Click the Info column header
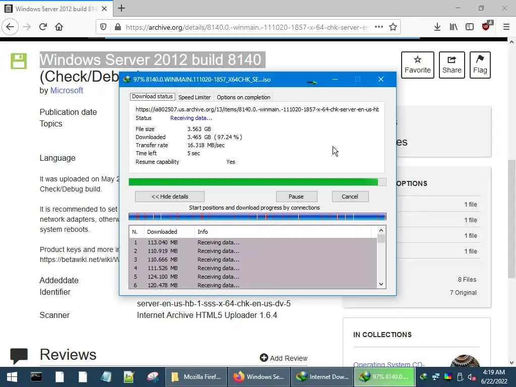Image resolution: width=516 pixels, height=387 pixels. (283, 232)
